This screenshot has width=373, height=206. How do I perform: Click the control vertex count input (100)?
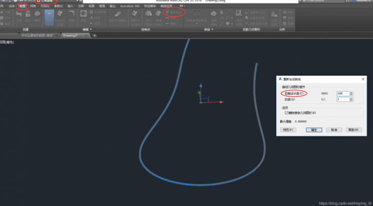pos(343,93)
